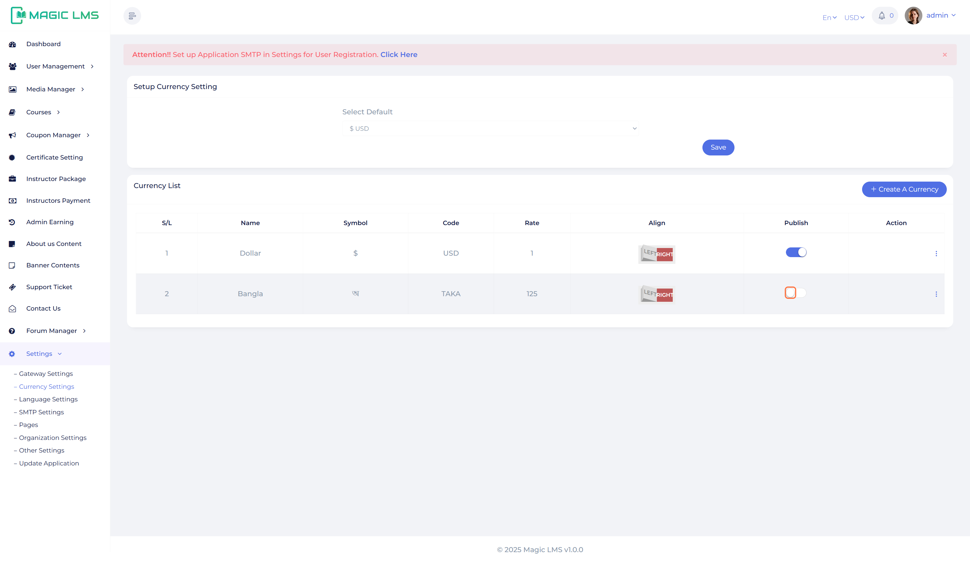Click the Admin Earning history icon
This screenshot has width=970, height=563.
click(x=12, y=222)
